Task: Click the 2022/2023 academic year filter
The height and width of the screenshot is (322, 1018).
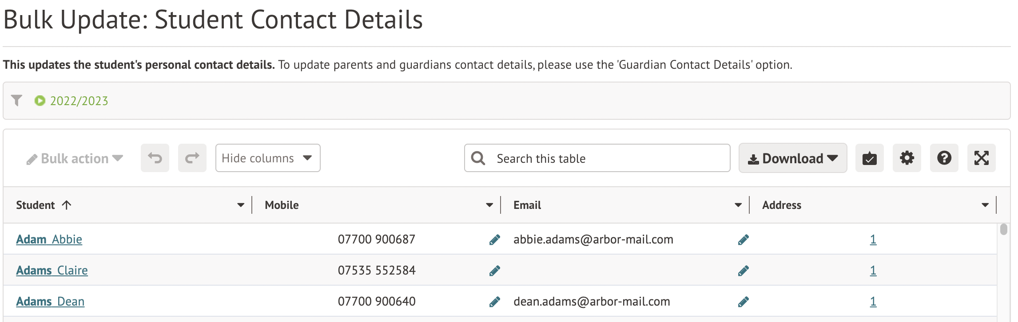Action: [x=79, y=101]
